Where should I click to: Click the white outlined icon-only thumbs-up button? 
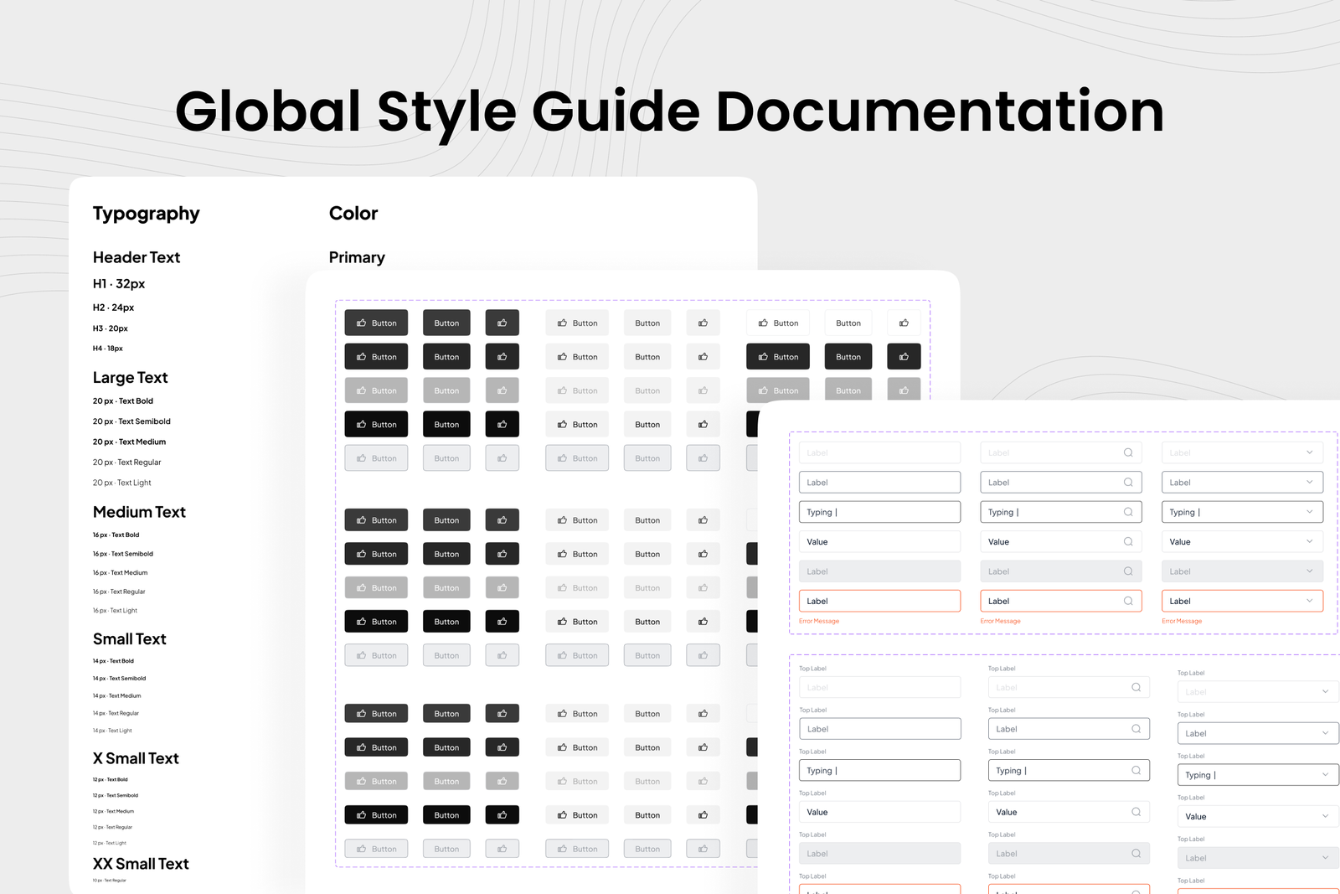pyautogui.click(x=904, y=323)
